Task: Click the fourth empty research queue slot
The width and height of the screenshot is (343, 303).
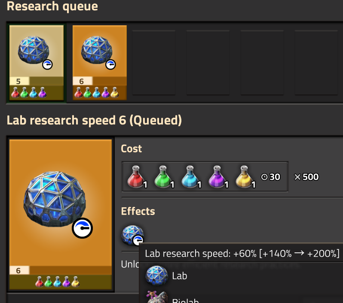Action: coord(208,63)
